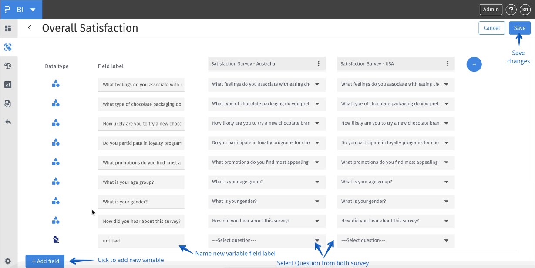
Task: Click the scale comparison icon in sidebar
Action: 8,66
